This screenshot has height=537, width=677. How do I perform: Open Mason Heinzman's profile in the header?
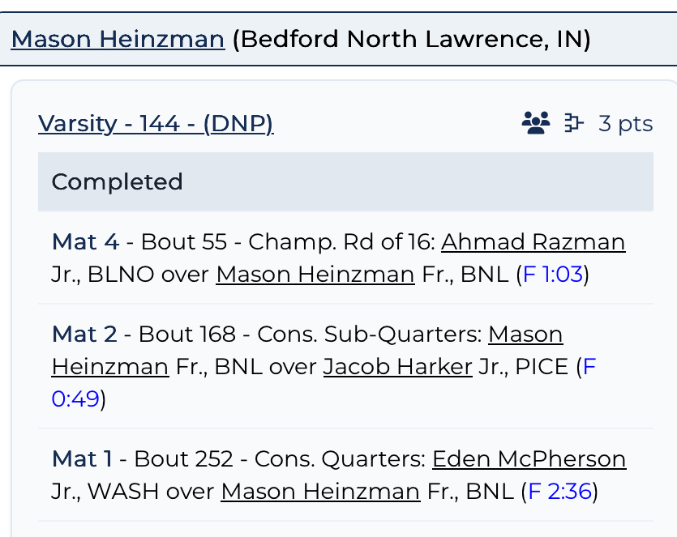[118, 38]
